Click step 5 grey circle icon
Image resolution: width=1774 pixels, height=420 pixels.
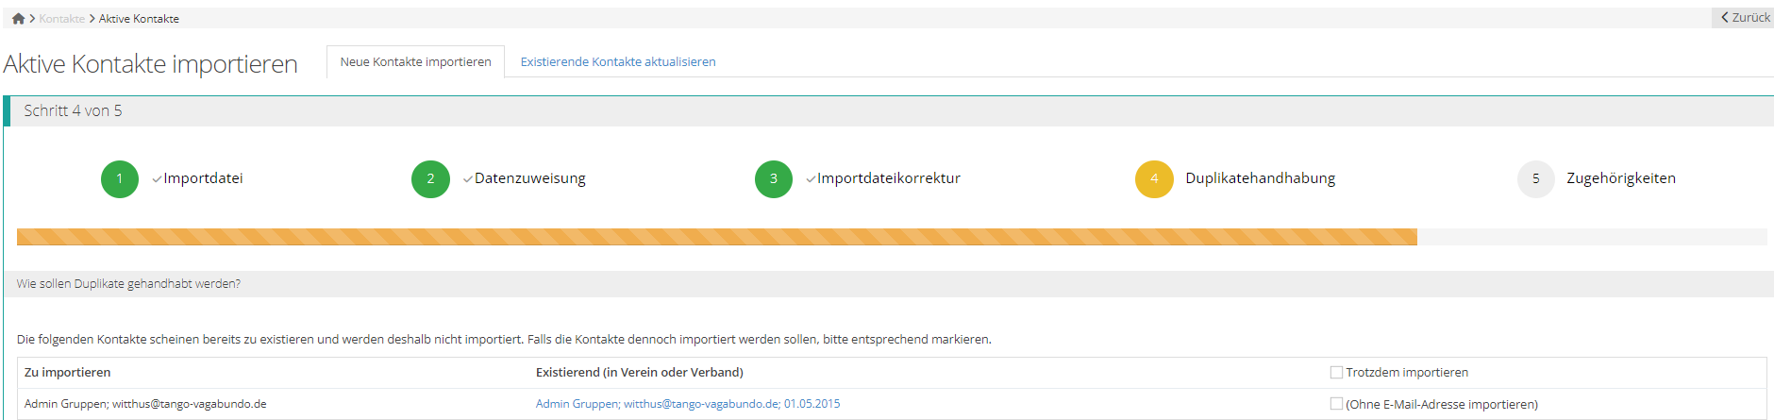pyautogui.click(x=1535, y=179)
